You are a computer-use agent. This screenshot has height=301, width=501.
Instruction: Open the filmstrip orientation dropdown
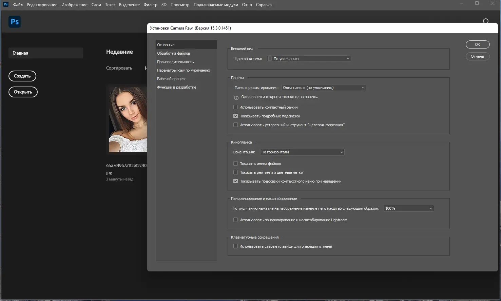(x=302, y=152)
